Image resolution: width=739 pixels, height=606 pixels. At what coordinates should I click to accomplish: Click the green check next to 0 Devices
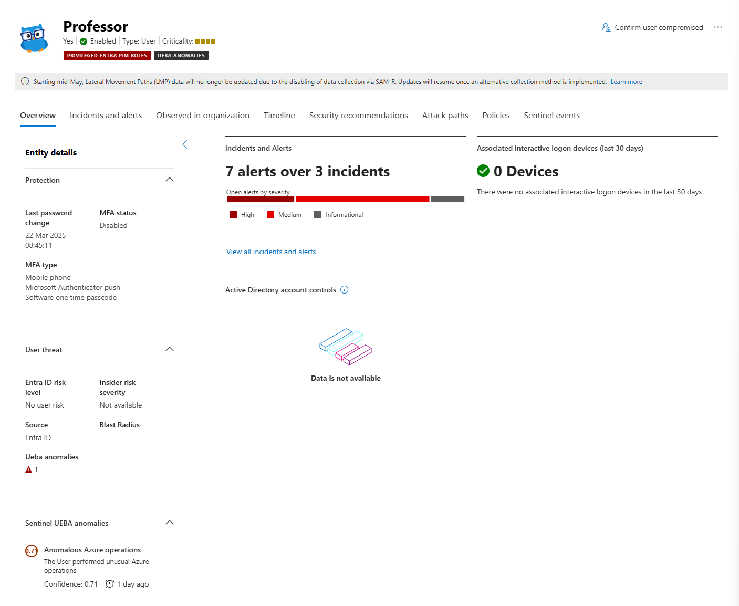pos(483,171)
